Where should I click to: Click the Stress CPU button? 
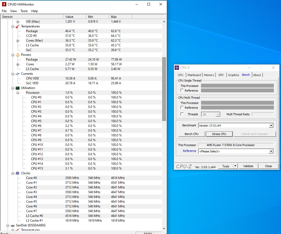[219, 134]
